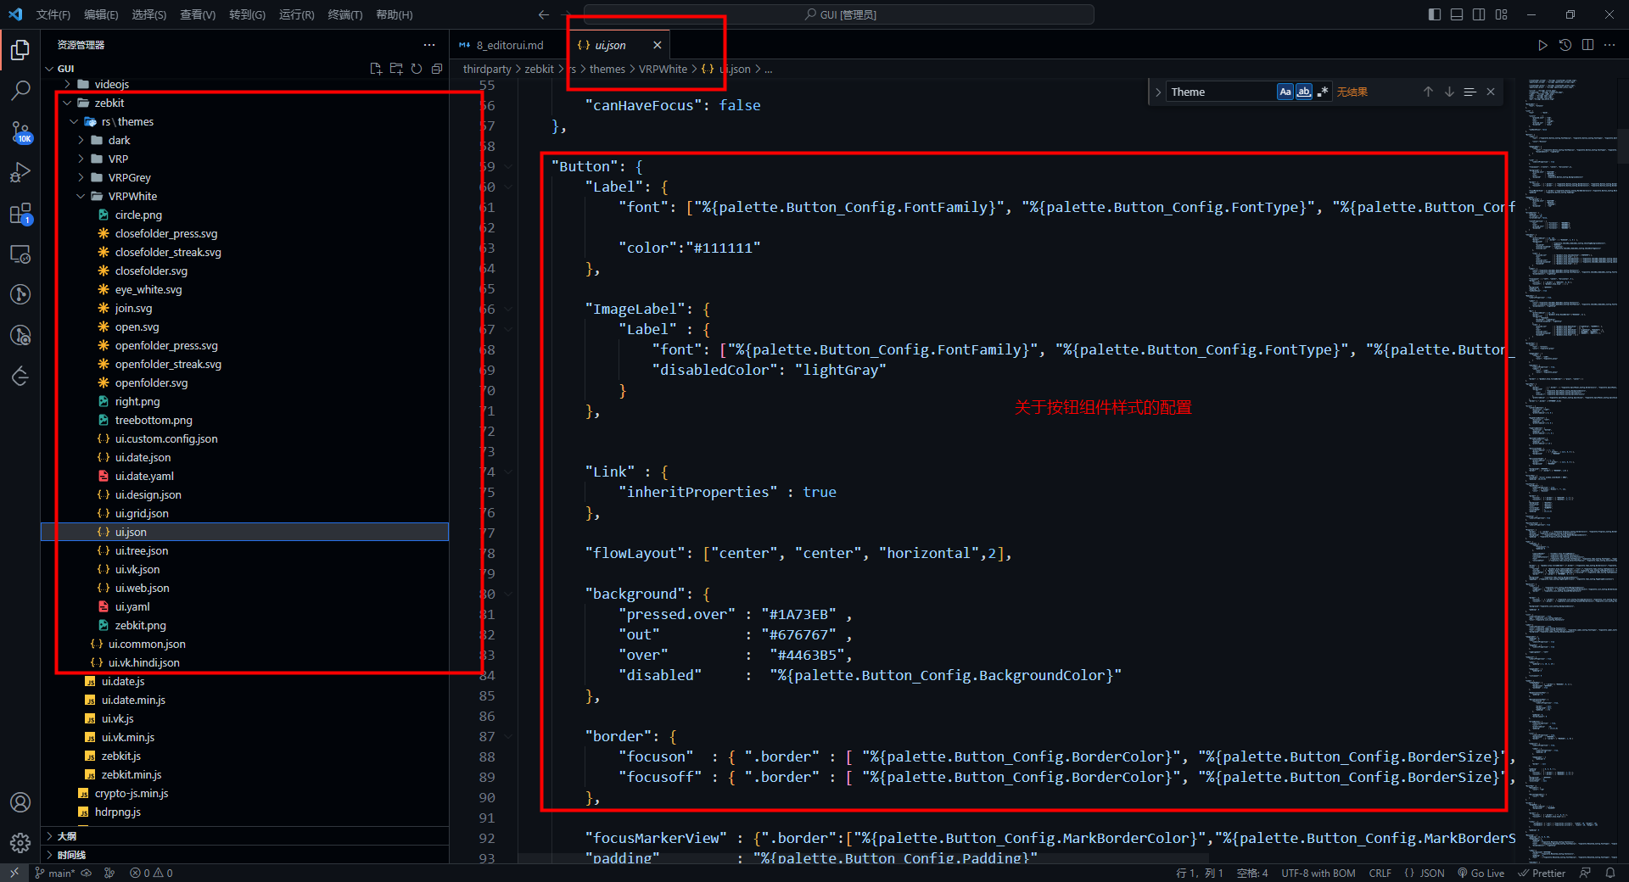Open Run and Debug view
The image size is (1629, 882).
click(20, 172)
